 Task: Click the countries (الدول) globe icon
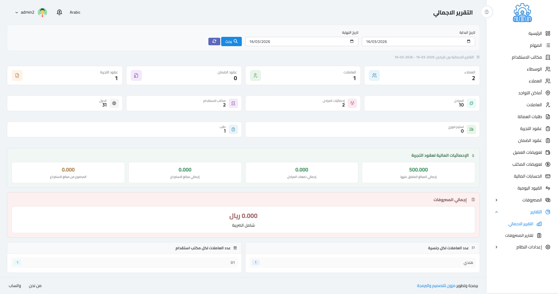click(x=114, y=103)
